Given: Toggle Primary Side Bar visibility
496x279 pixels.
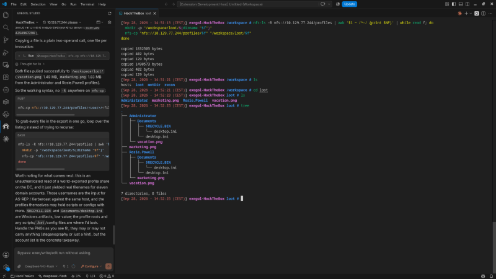Looking at the screenshot, I should pos(454,4).
